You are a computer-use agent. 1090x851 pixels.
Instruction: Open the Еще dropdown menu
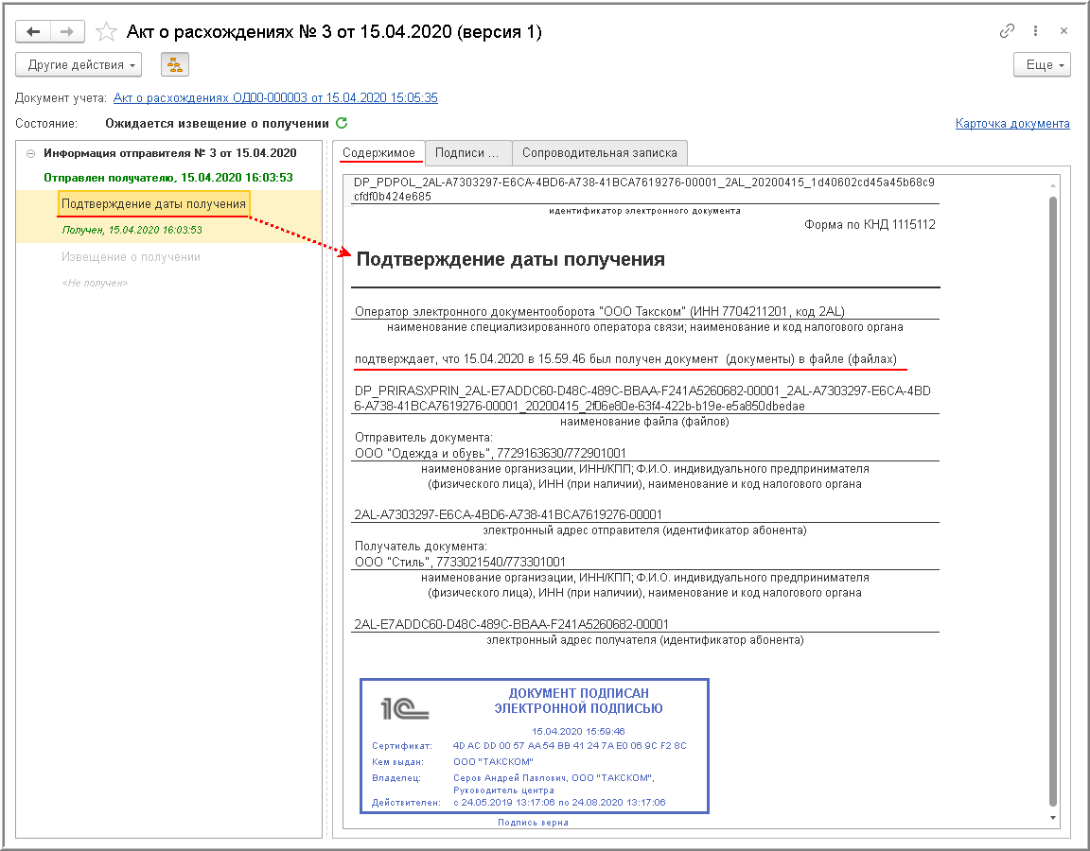click(x=1042, y=64)
